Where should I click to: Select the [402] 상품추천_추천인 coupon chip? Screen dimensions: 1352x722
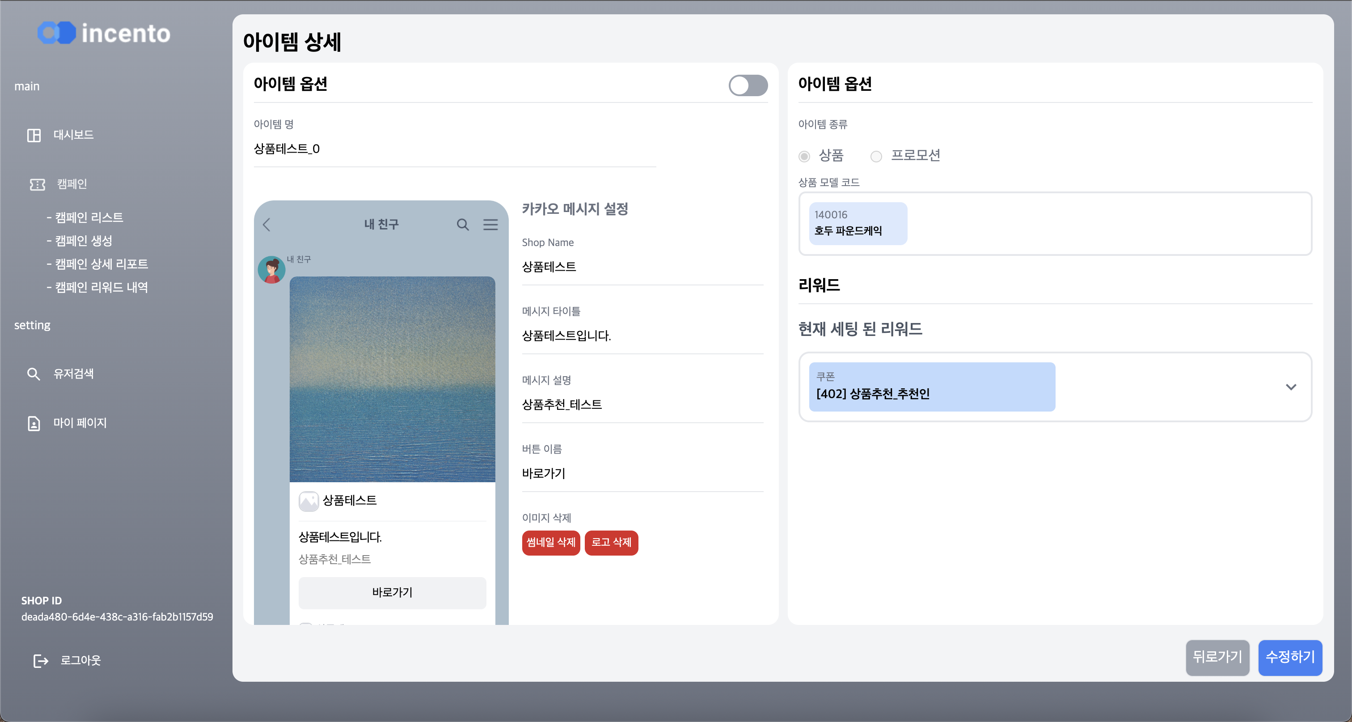click(x=932, y=387)
